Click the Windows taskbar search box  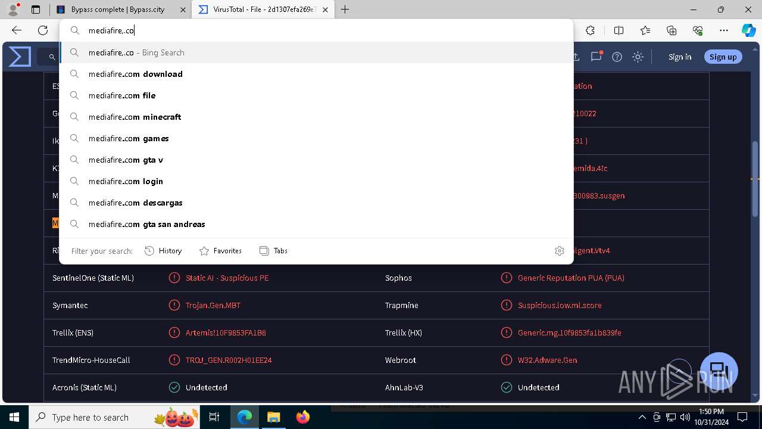114,417
